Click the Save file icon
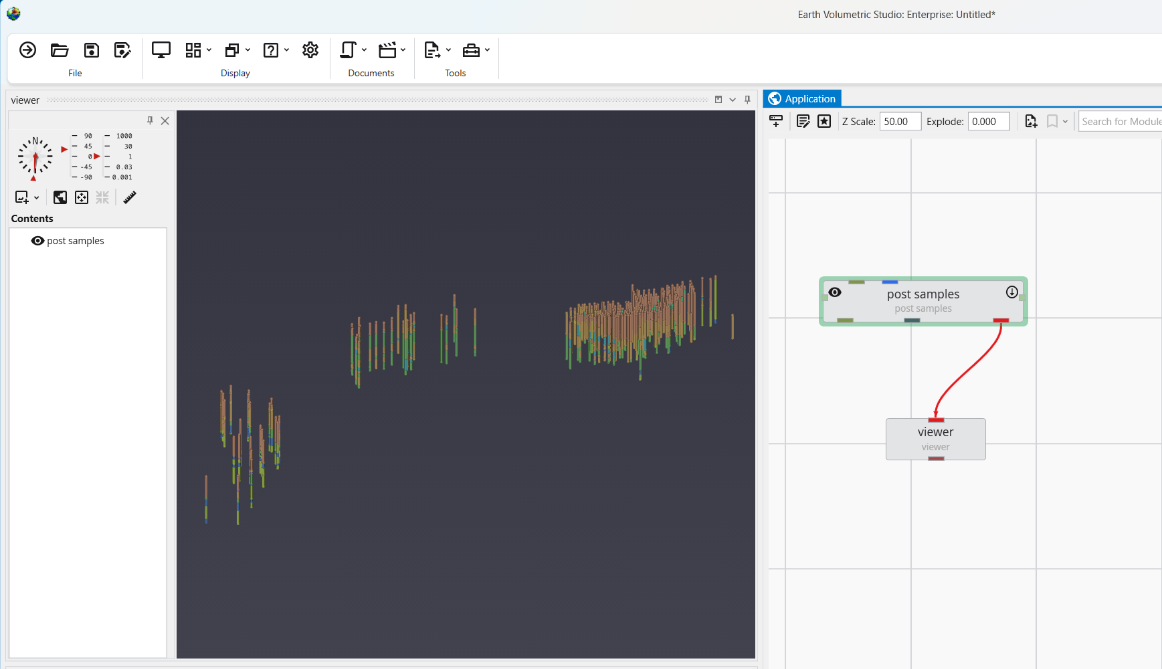Image resolution: width=1162 pixels, height=669 pixels. tap(91, 50)
